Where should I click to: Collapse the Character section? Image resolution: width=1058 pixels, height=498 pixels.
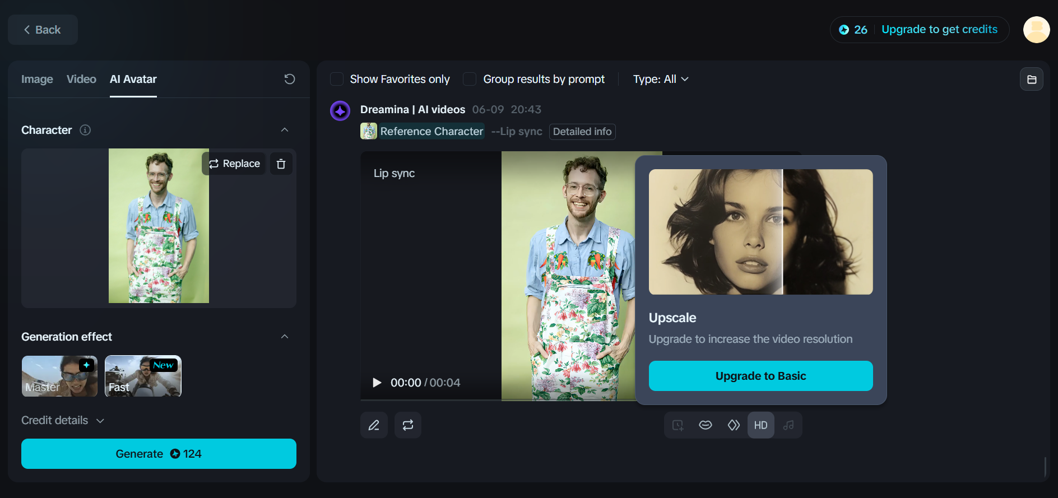[x=285, y=130]
